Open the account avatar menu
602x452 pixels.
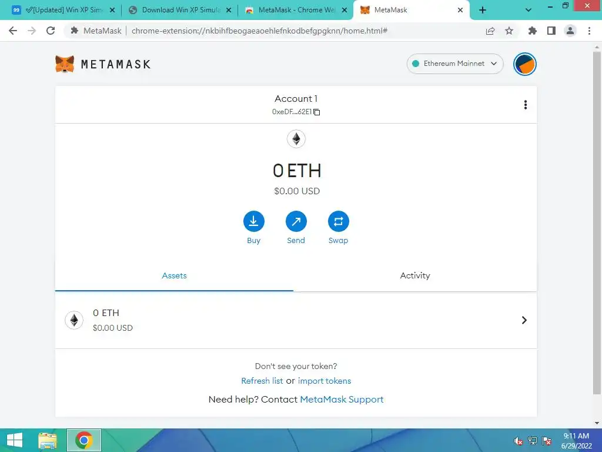[524, 64]
